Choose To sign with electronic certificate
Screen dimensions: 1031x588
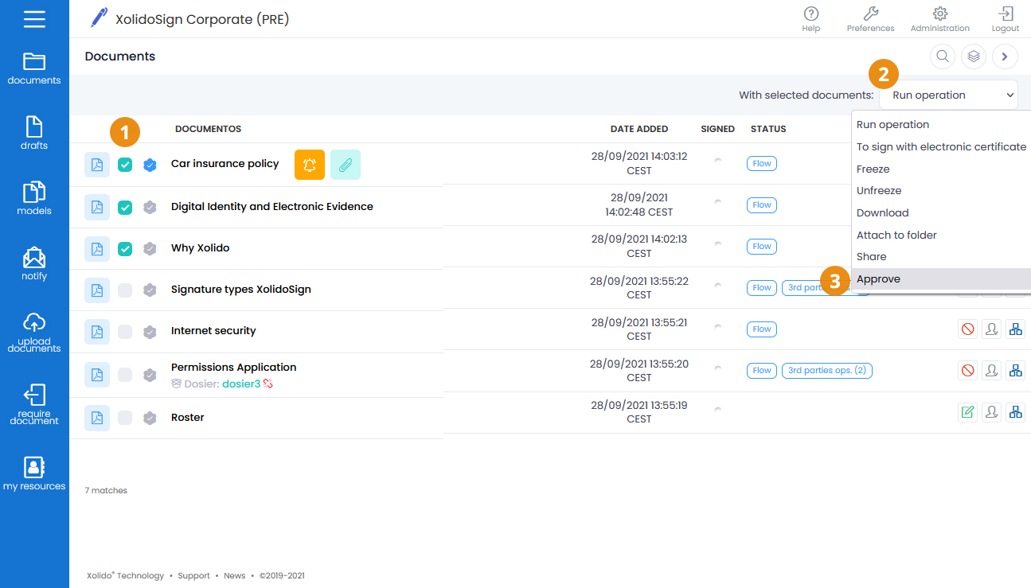coord(942,147)
